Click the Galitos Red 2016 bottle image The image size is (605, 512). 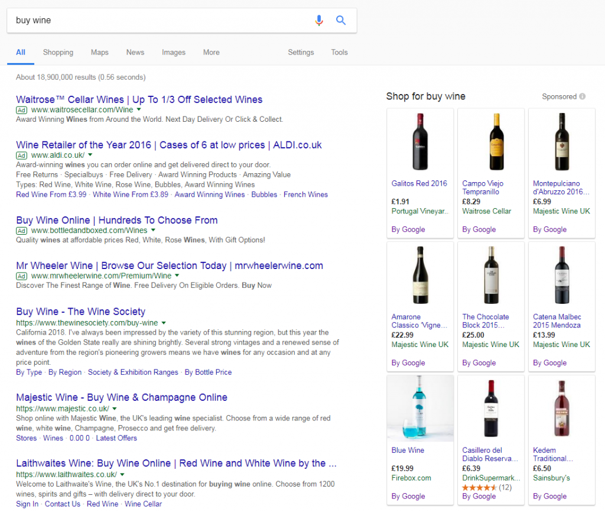[420, 142]
